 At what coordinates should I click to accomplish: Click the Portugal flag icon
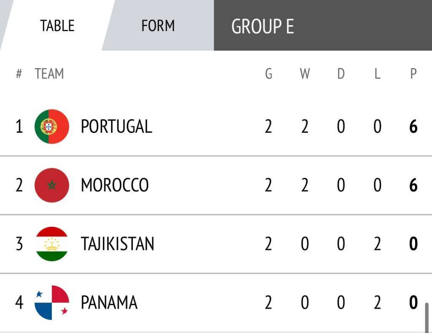pyautogui.click(x=52, y=126)
